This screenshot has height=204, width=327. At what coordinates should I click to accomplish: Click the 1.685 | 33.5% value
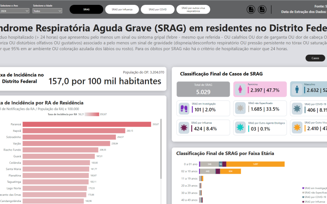(x=265, y=109)
